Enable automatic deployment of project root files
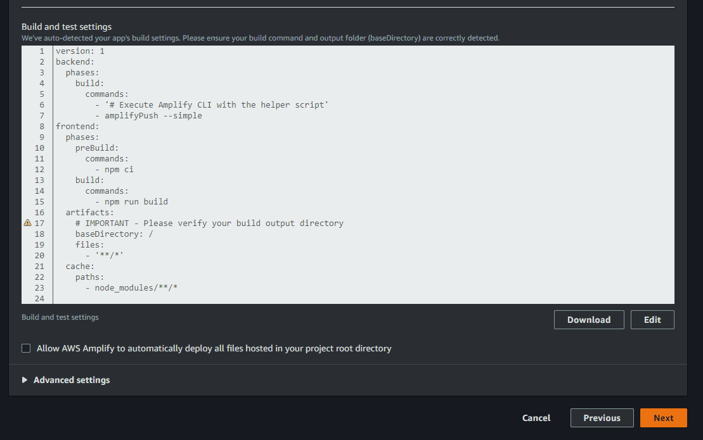 click(26, 348)
